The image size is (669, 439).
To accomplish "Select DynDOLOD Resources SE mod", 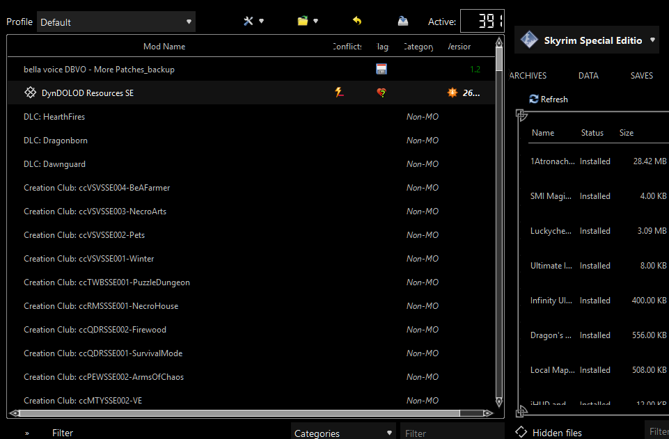I will point(251,93).
